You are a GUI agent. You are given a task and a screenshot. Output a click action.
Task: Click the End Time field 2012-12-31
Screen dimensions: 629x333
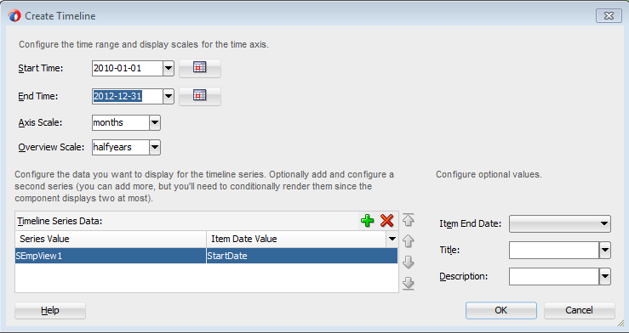(128, 97)
